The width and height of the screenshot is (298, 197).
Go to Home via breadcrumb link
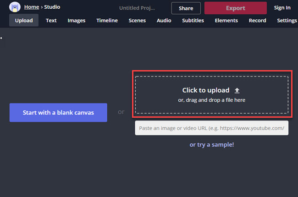[x=31, y=7]
